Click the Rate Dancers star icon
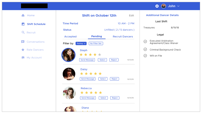The height and width of the screenshot is (114, 202). pos(23,50)
